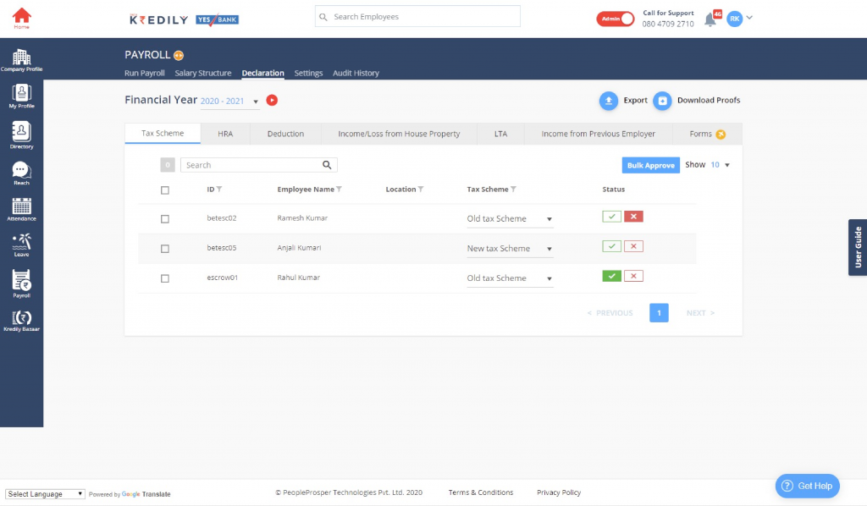Check the betesc02 row checkbox

[165, 219]
